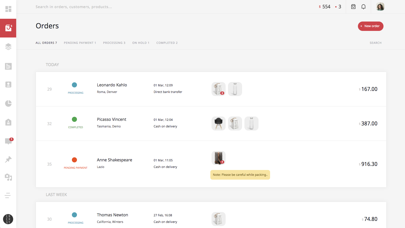This screenshot has width=405, height=228.
Task: Click the layers stack sidebar icon
Action: tap(8, 47)
